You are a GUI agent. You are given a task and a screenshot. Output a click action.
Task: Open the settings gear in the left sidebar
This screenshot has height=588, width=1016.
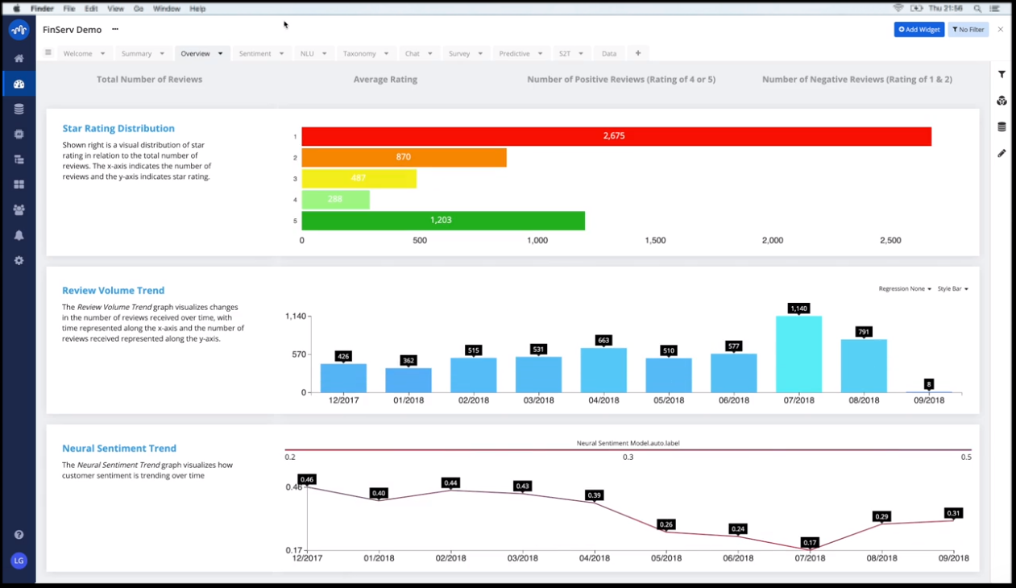tap(19, 259)
